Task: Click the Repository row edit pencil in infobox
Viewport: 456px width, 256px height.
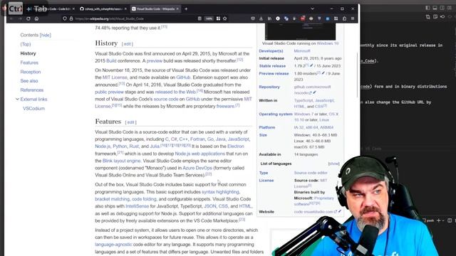Action: click(x=314, y=92)
